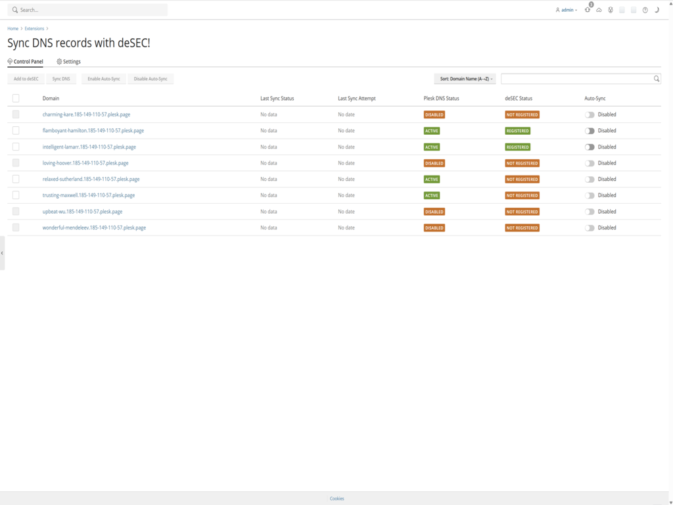This screenshot has width=673, height=505.
Task: Toggle Auto-Sync slider for upbeat-wu domain
Action: [x=590, y=211]
